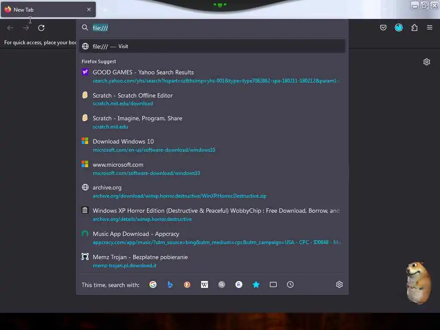440x330 pixels.
Task: Minimize the browser window
Action: (x=415, y=5)
